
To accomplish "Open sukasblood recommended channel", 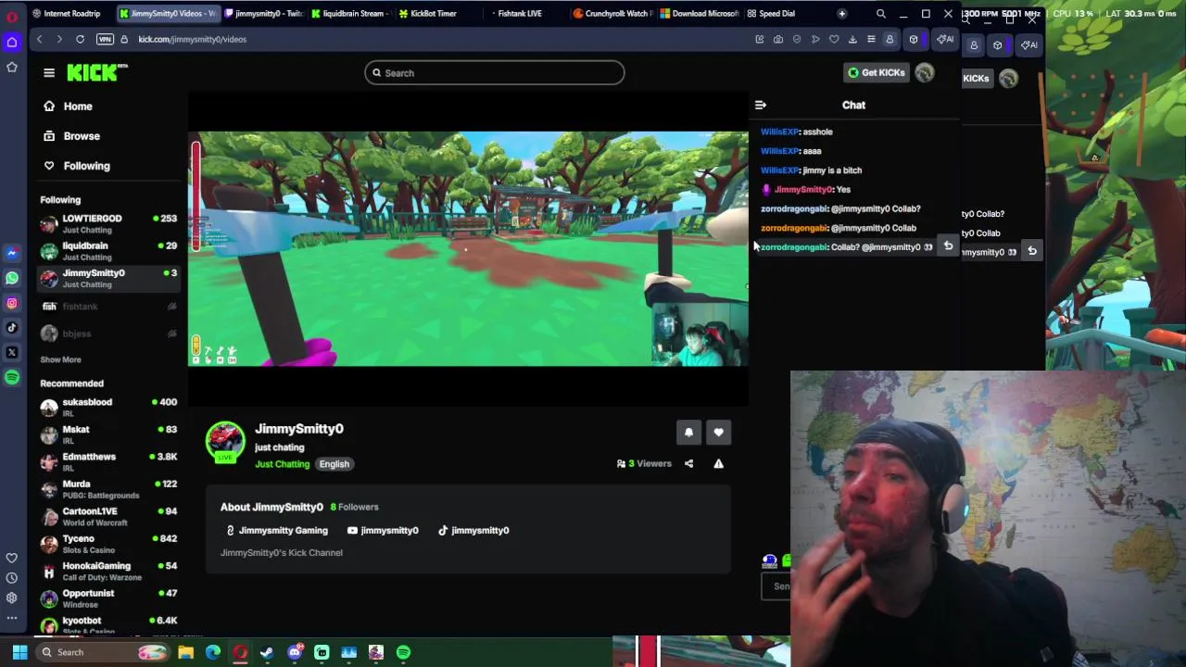I will coord(108,407).
